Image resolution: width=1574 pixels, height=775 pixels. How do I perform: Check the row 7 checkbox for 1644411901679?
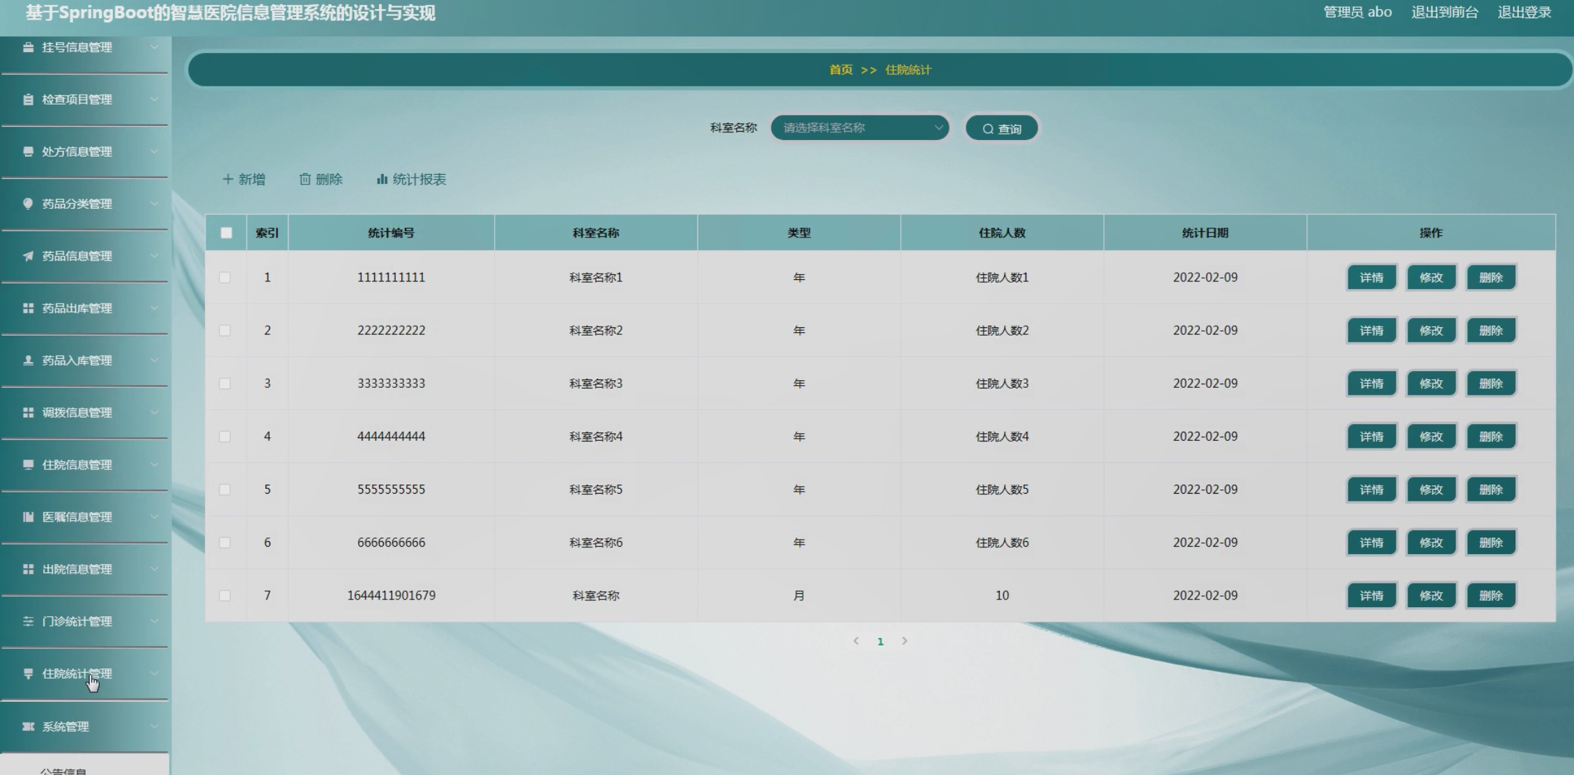tap(225, 595)
